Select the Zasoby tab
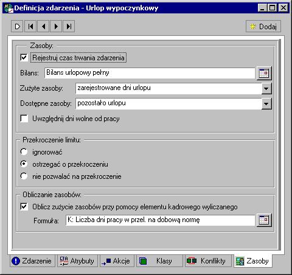The image size is (292, 275). [x=252, y=261]
